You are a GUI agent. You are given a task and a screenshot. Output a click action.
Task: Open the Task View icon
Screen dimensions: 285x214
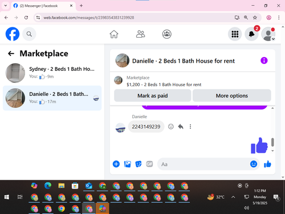pos(20,197)
